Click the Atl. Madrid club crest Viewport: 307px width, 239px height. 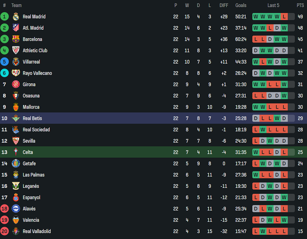(16, 28)
